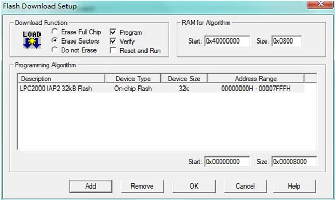This screenshot has height=200, width=335.
Task: Click the Device Type column header
Action: pos(133,79)
